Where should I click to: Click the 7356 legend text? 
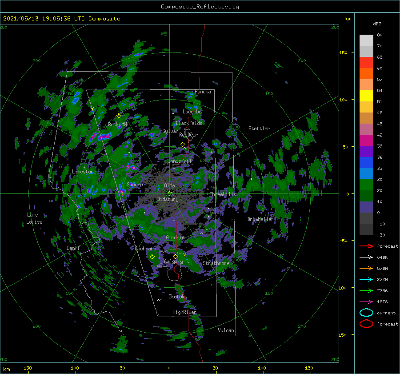click(382, 290)
